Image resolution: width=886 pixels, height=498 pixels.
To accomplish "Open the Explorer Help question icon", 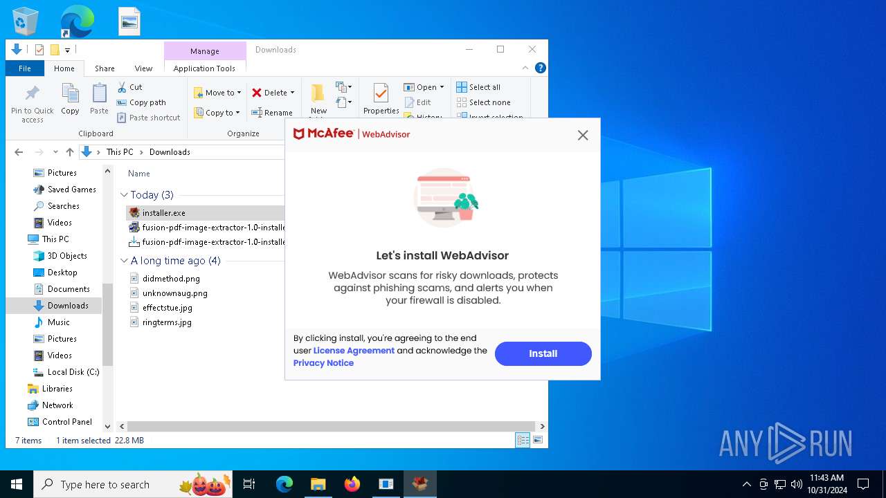I will 541,68.
